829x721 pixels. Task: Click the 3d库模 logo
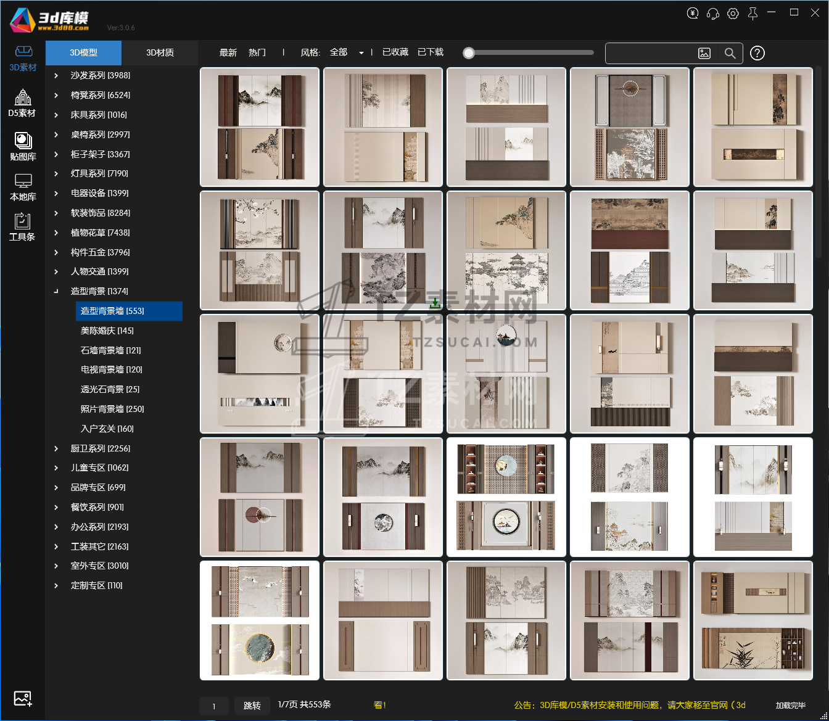click(x=49, y=20)
